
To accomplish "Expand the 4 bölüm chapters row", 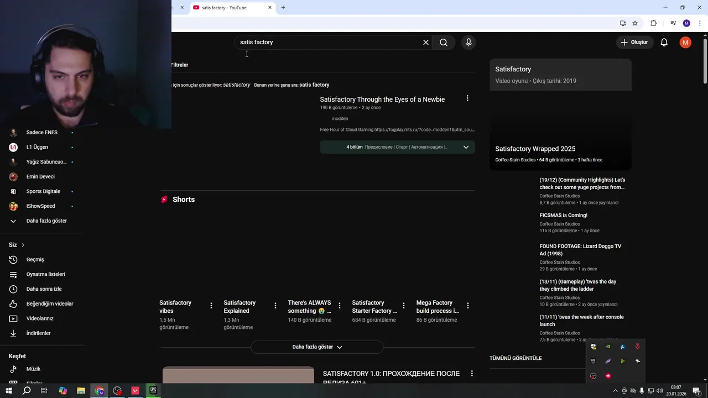I will (x=397, y=147).
